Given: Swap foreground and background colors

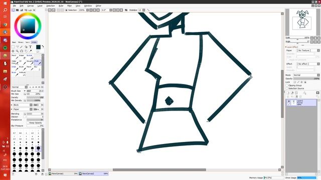Looking at the screenshot, I should [43, 46].
